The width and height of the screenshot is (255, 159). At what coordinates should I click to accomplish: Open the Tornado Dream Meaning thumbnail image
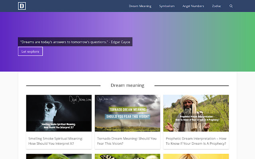[127, 113]
